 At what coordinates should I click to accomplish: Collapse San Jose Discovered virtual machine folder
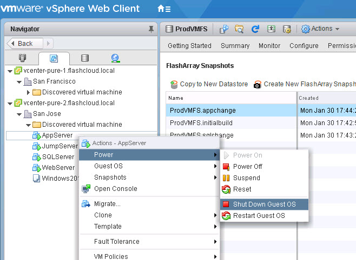pyautogui.click(x=28, y=125)
